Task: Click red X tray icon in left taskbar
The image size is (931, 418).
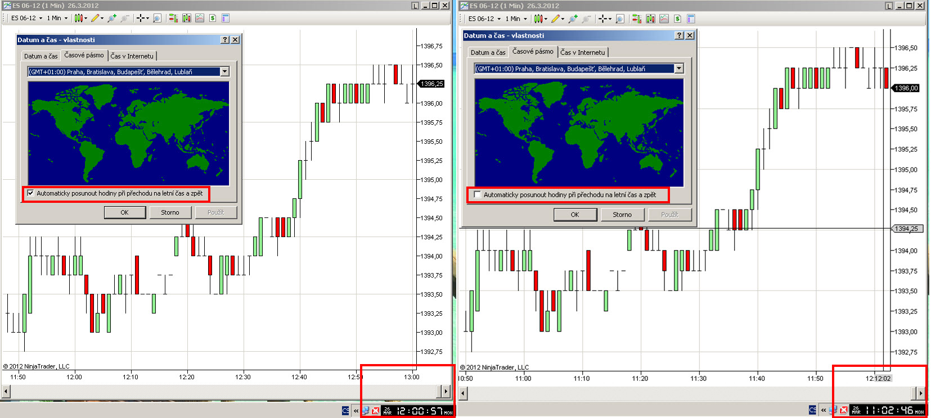Action: coord(376,411)
